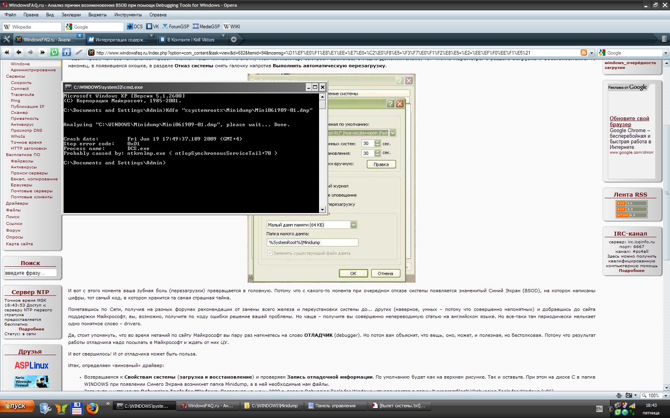The width and height of the screenshot is (670, 418).
Task: Open the closed tabs trash can
Action: pos(664,39)
